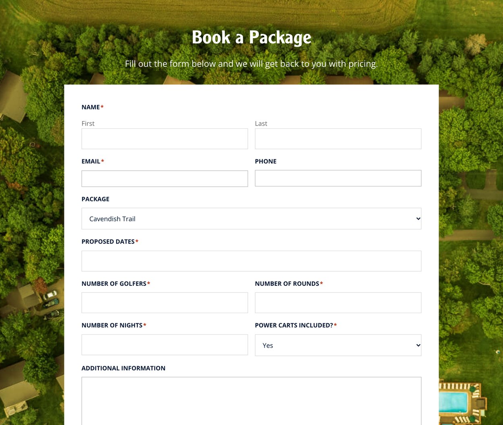This screenshot has height=425, width=503.
Task: Click the Number of Golfers field
Action: tap(165, 303)
